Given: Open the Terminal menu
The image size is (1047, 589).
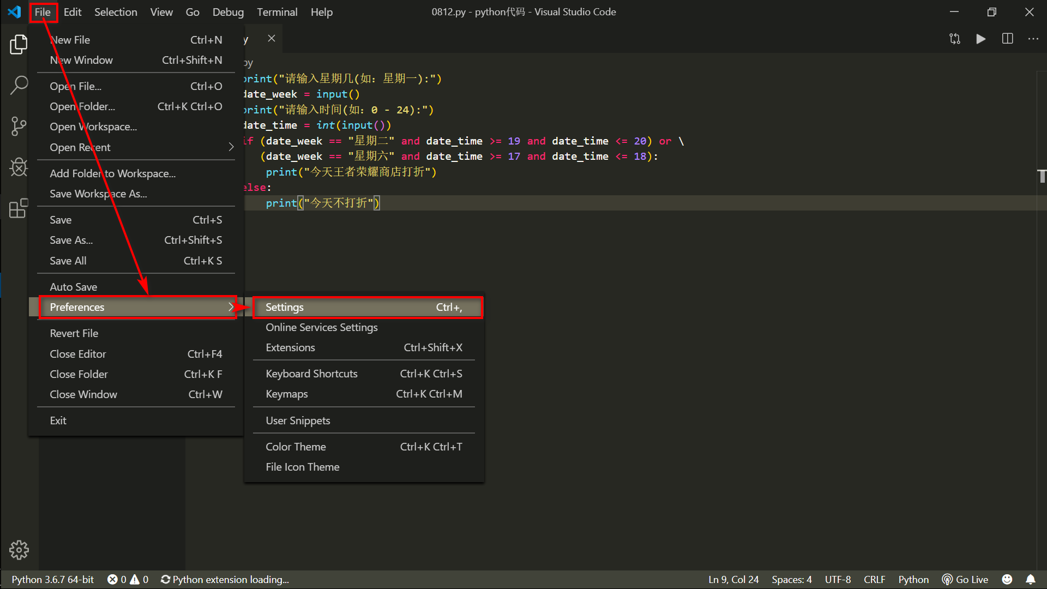Looking at the screenshot, I should 277,12.
